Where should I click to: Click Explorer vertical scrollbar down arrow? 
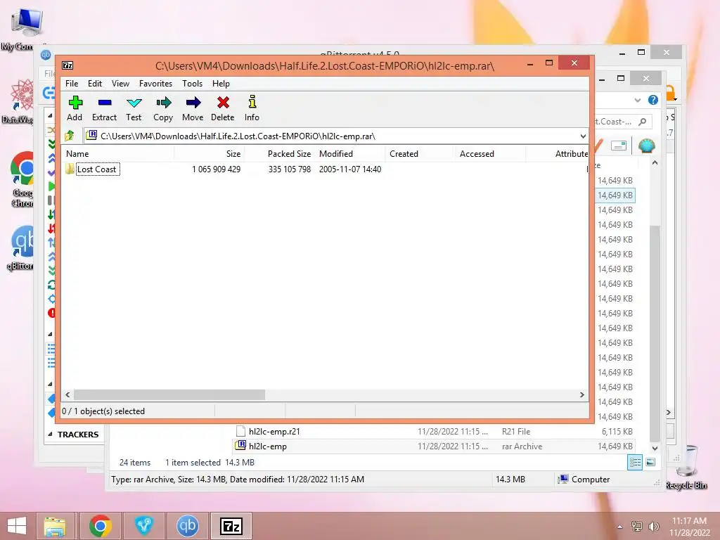655,448
